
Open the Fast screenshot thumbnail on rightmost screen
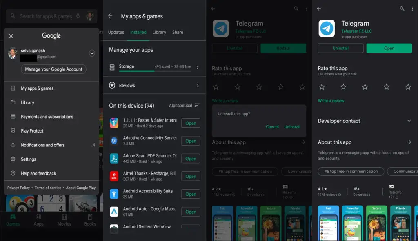pyautogui.click(x=329, y=223)
